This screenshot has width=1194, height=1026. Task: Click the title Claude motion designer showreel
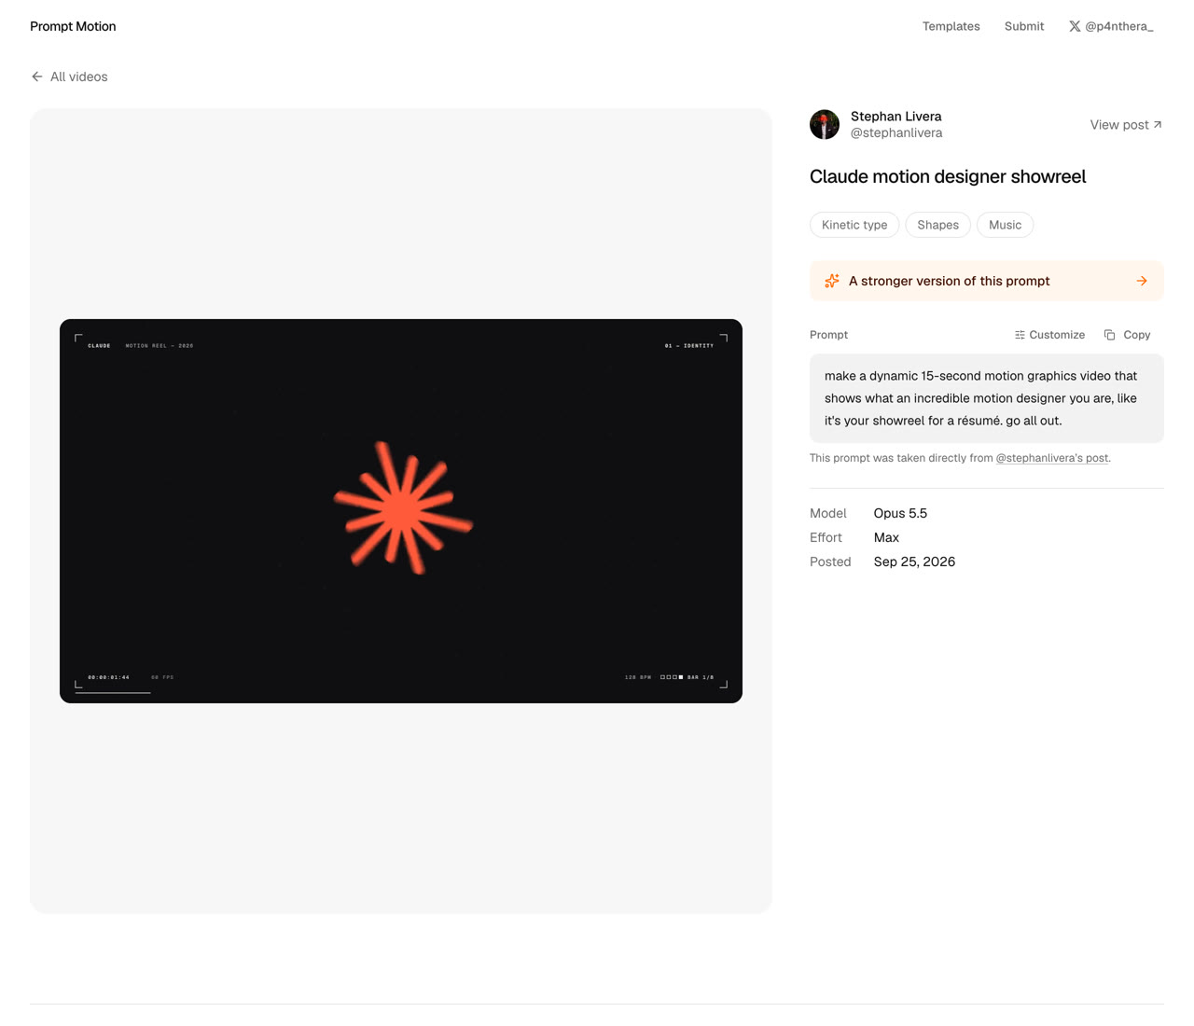point(948,176)
